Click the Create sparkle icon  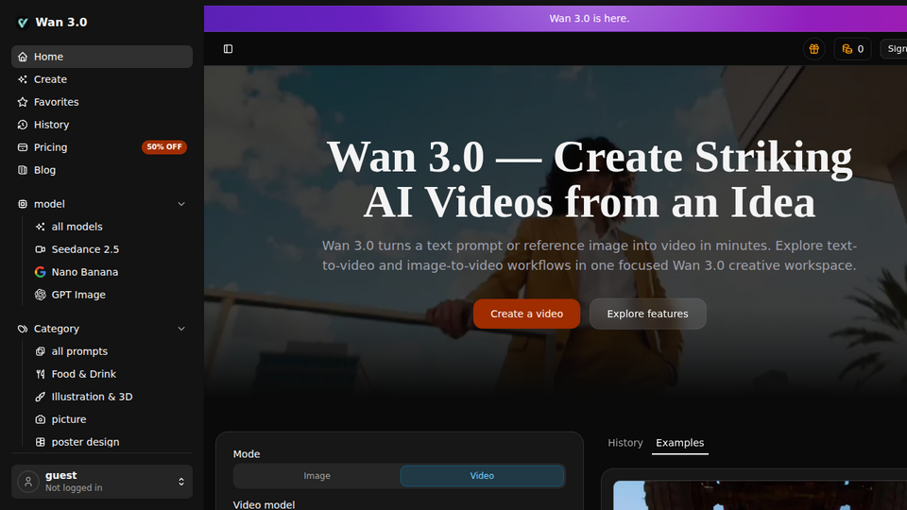pyautogui.click(x=23, y=79)
